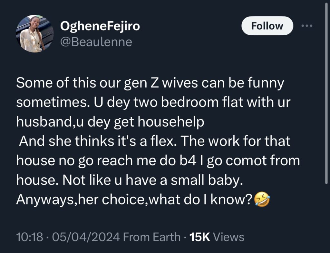
Task: Toggle Follow to follow this account
Action: pyautogui.click(x=267, y=25)
